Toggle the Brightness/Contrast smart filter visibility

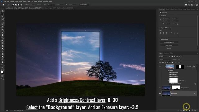170,84
